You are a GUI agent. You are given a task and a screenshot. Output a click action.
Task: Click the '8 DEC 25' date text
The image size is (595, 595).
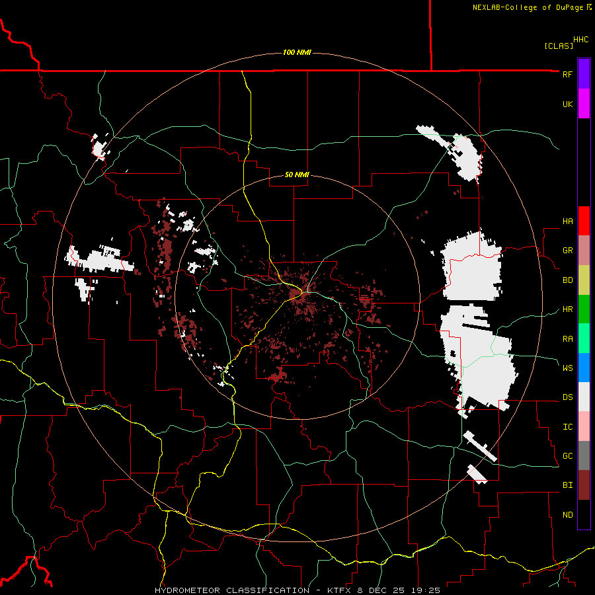click(381, 590)
